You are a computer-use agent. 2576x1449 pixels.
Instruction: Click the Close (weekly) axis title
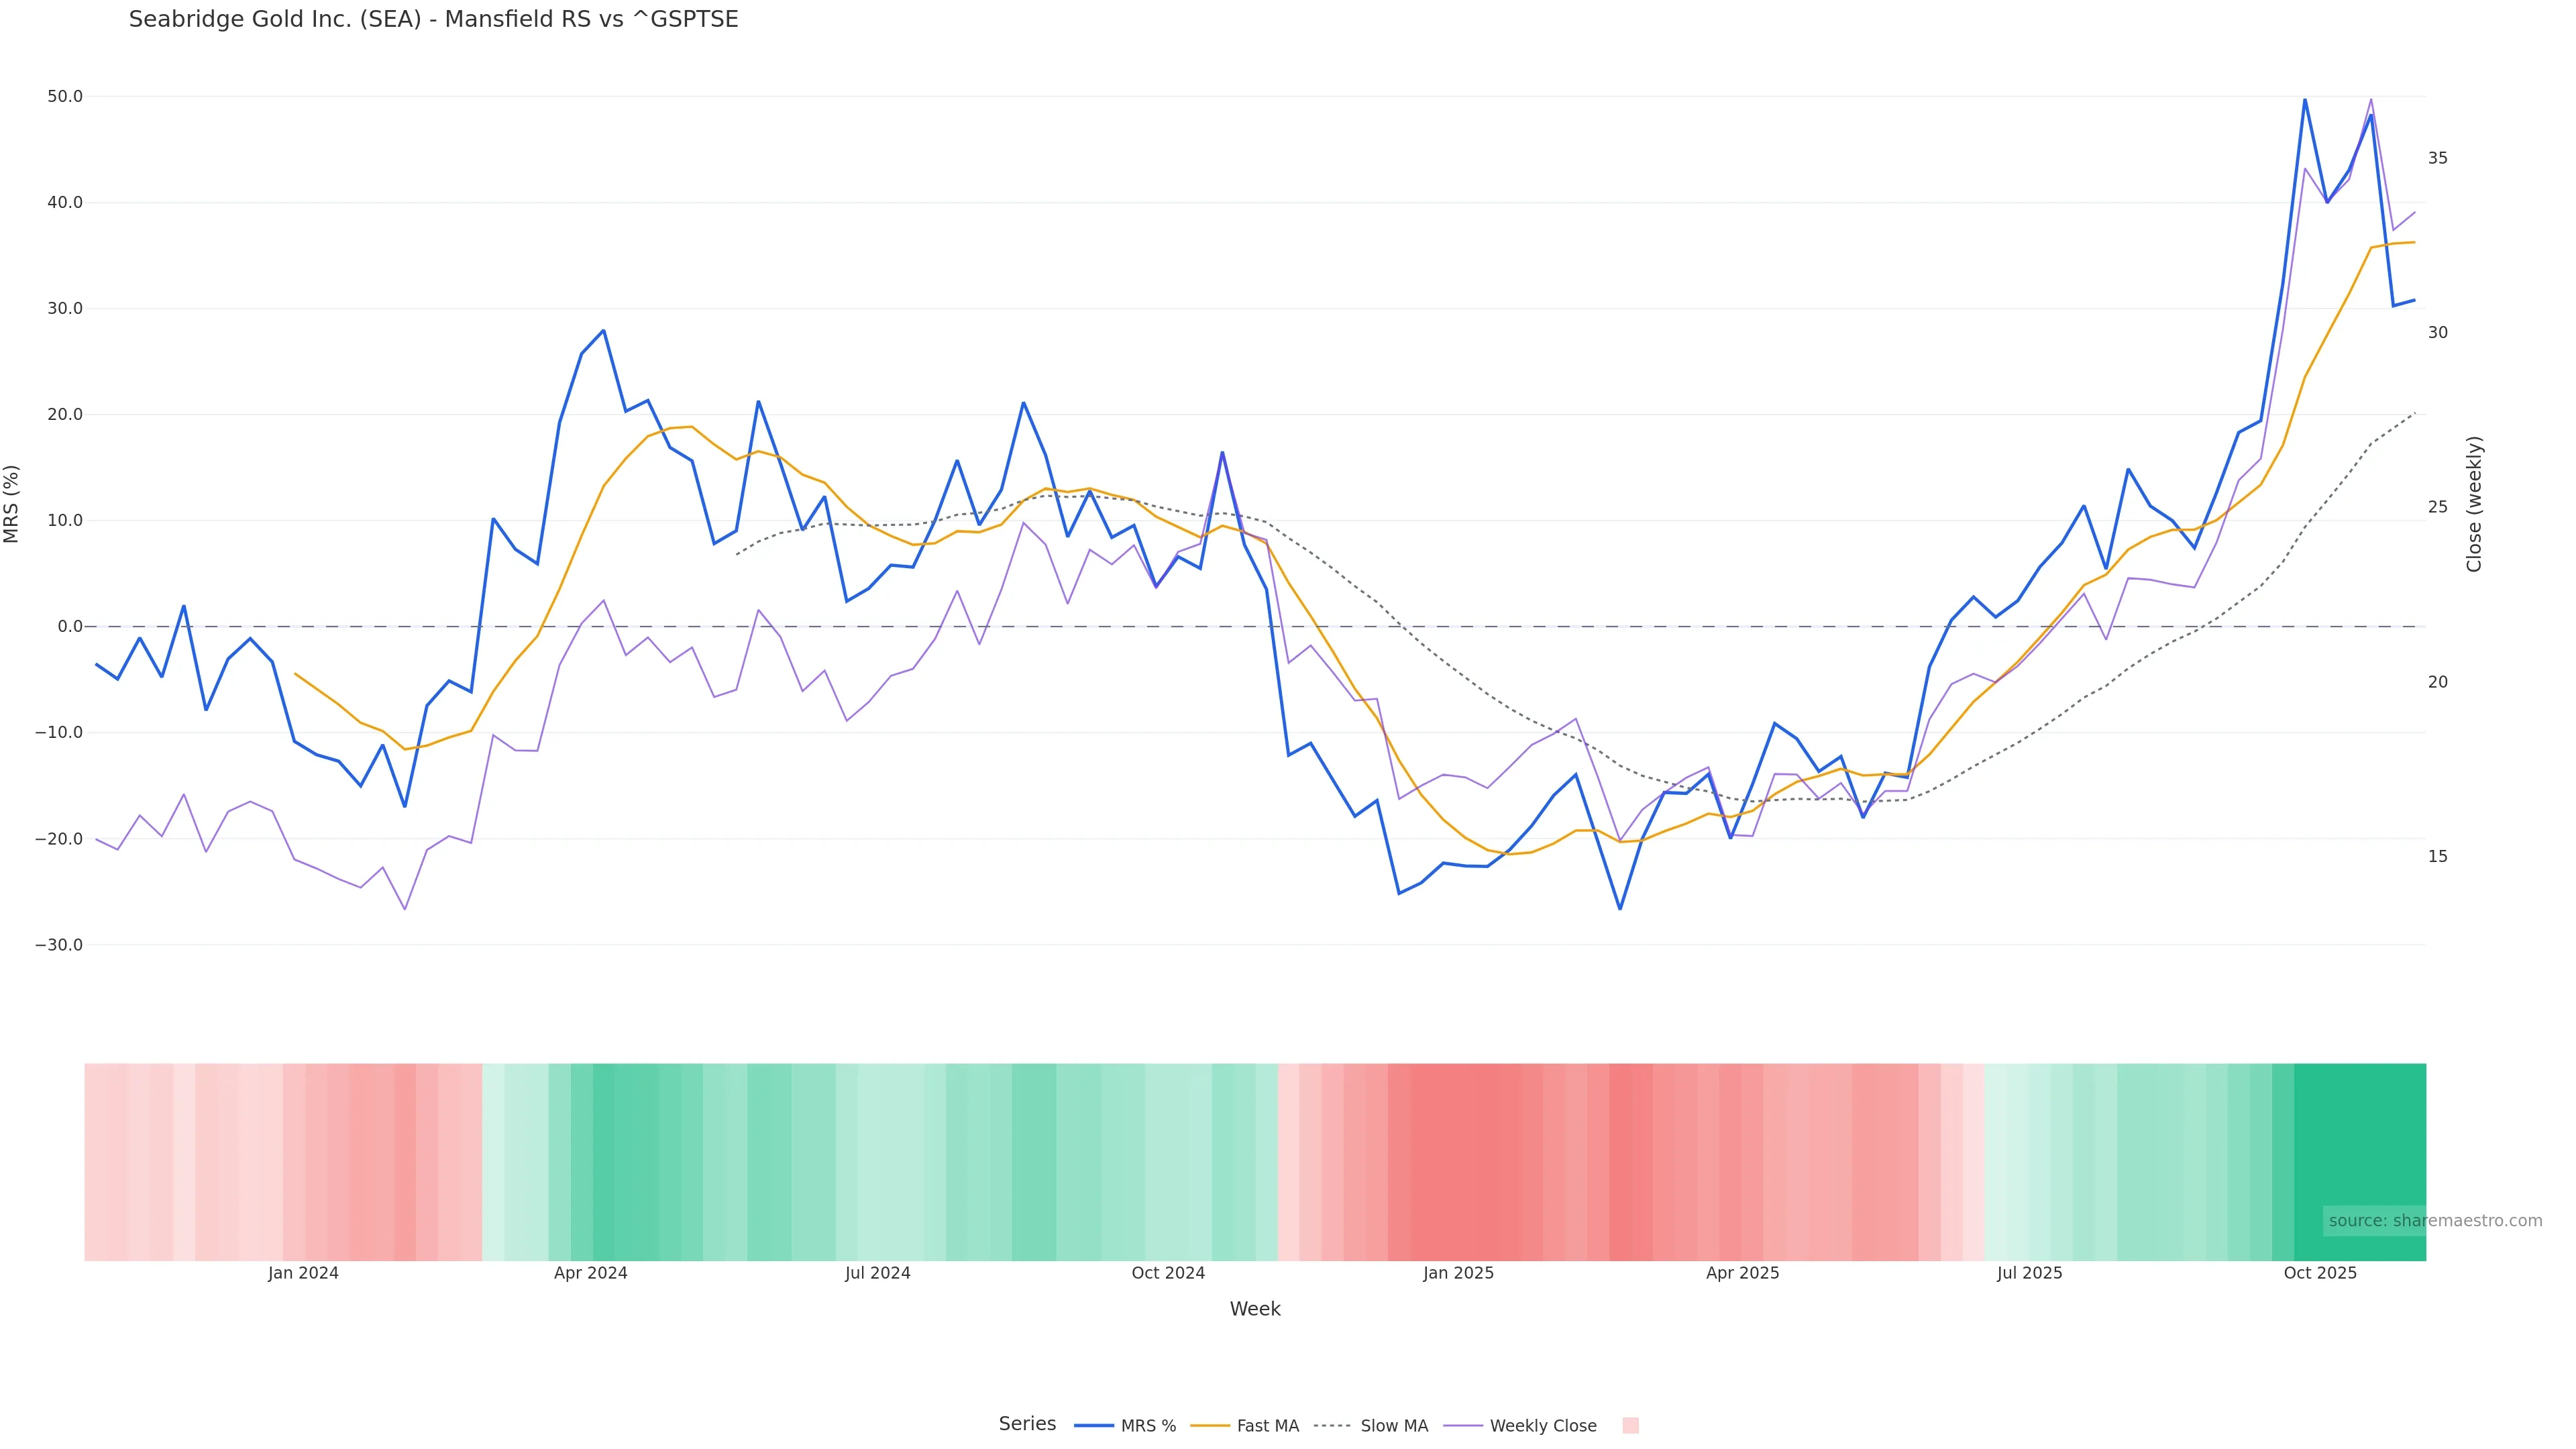2474,504
